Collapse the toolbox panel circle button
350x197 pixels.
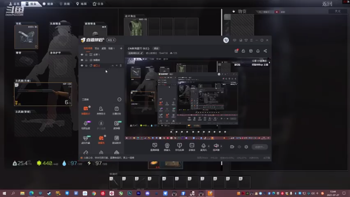tap(119, 99)
